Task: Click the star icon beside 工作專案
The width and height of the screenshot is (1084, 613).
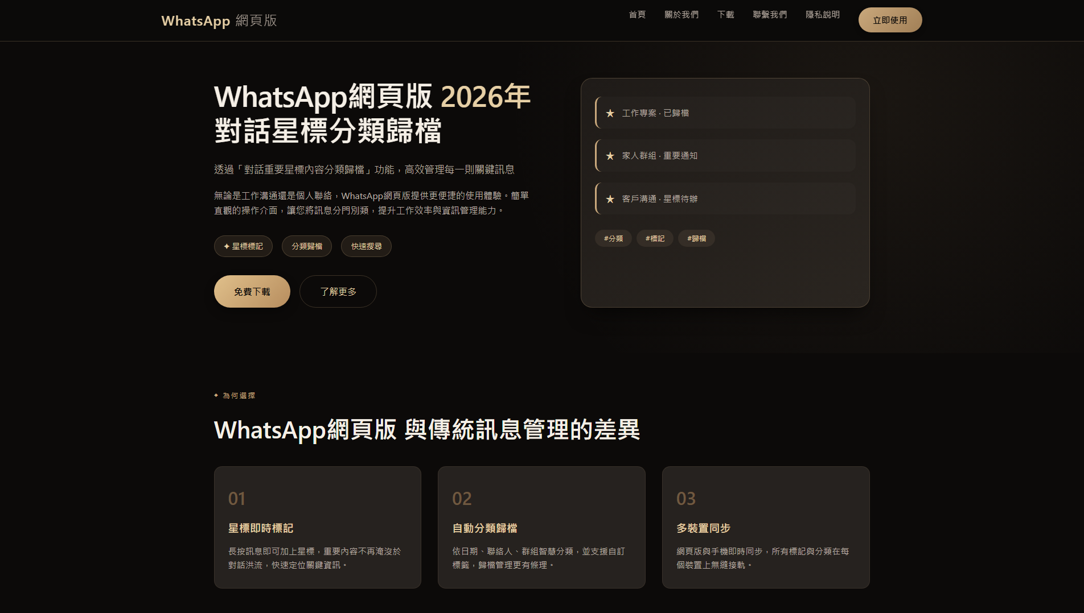Action: point(610,113)
